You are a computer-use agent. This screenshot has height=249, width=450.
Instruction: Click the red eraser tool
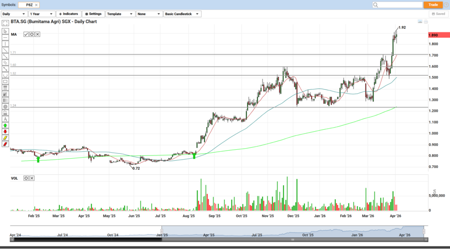tap(5, 144)
